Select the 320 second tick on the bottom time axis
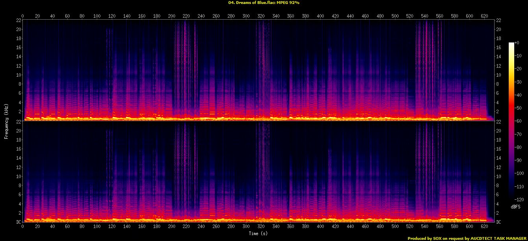Image resolution: width=528 pixels, height=241 pixels. click(x=260, y=227)
